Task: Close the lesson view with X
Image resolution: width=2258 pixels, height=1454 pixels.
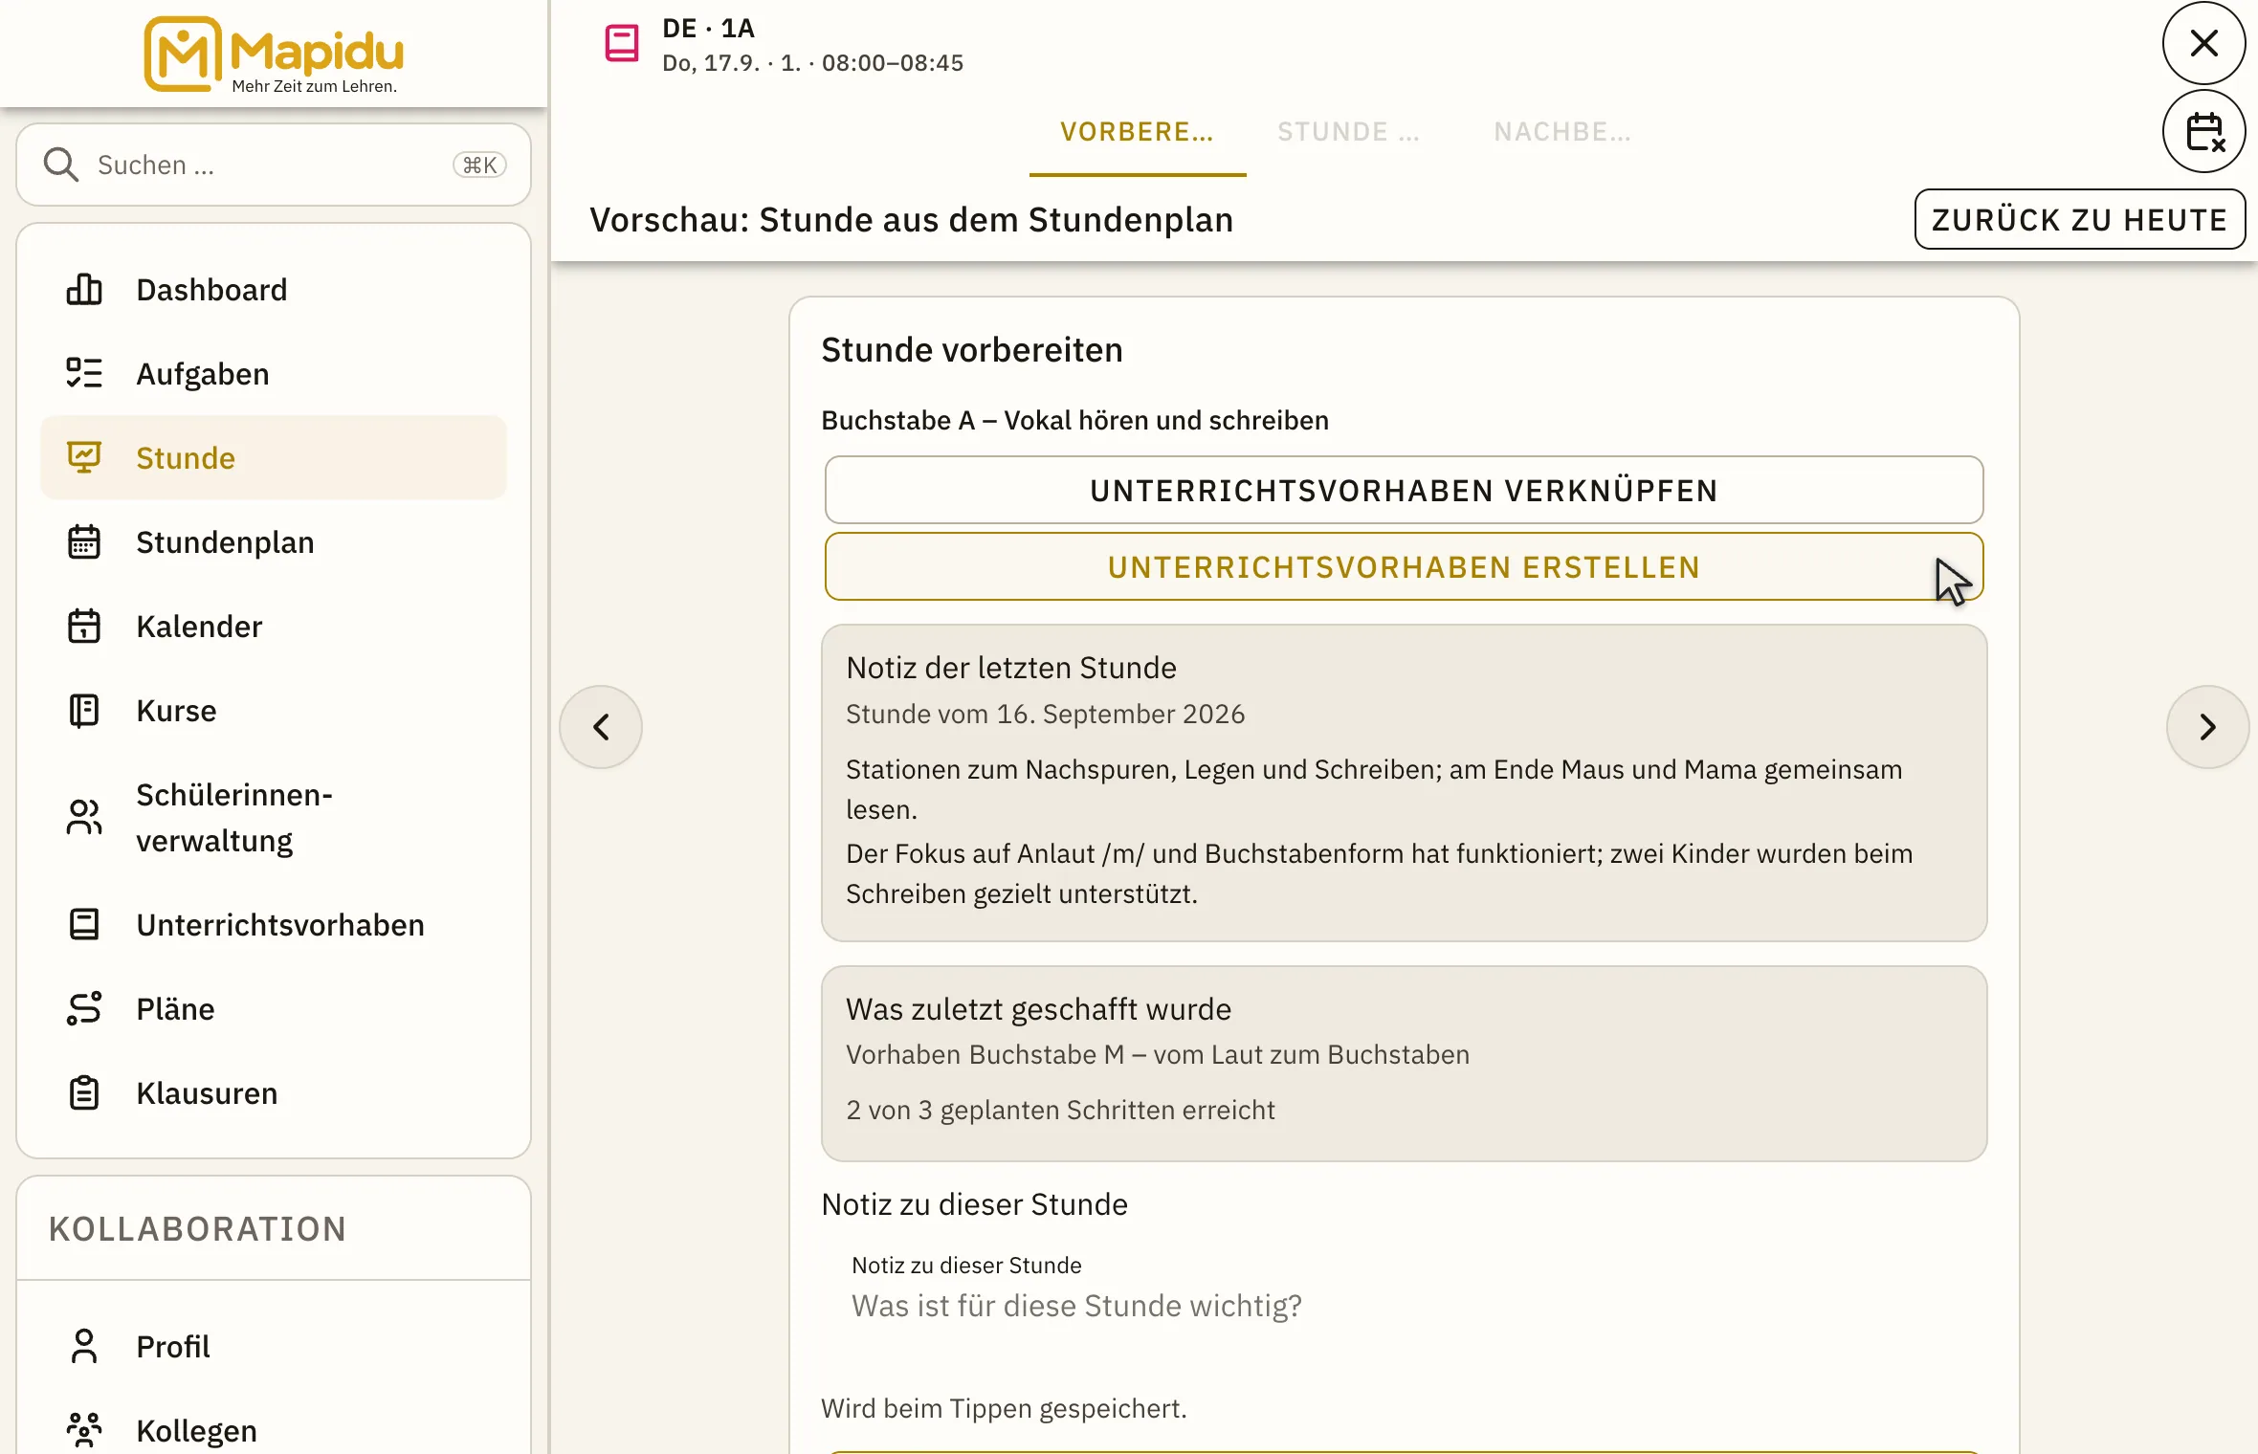Action: [x=2204, y=43]
